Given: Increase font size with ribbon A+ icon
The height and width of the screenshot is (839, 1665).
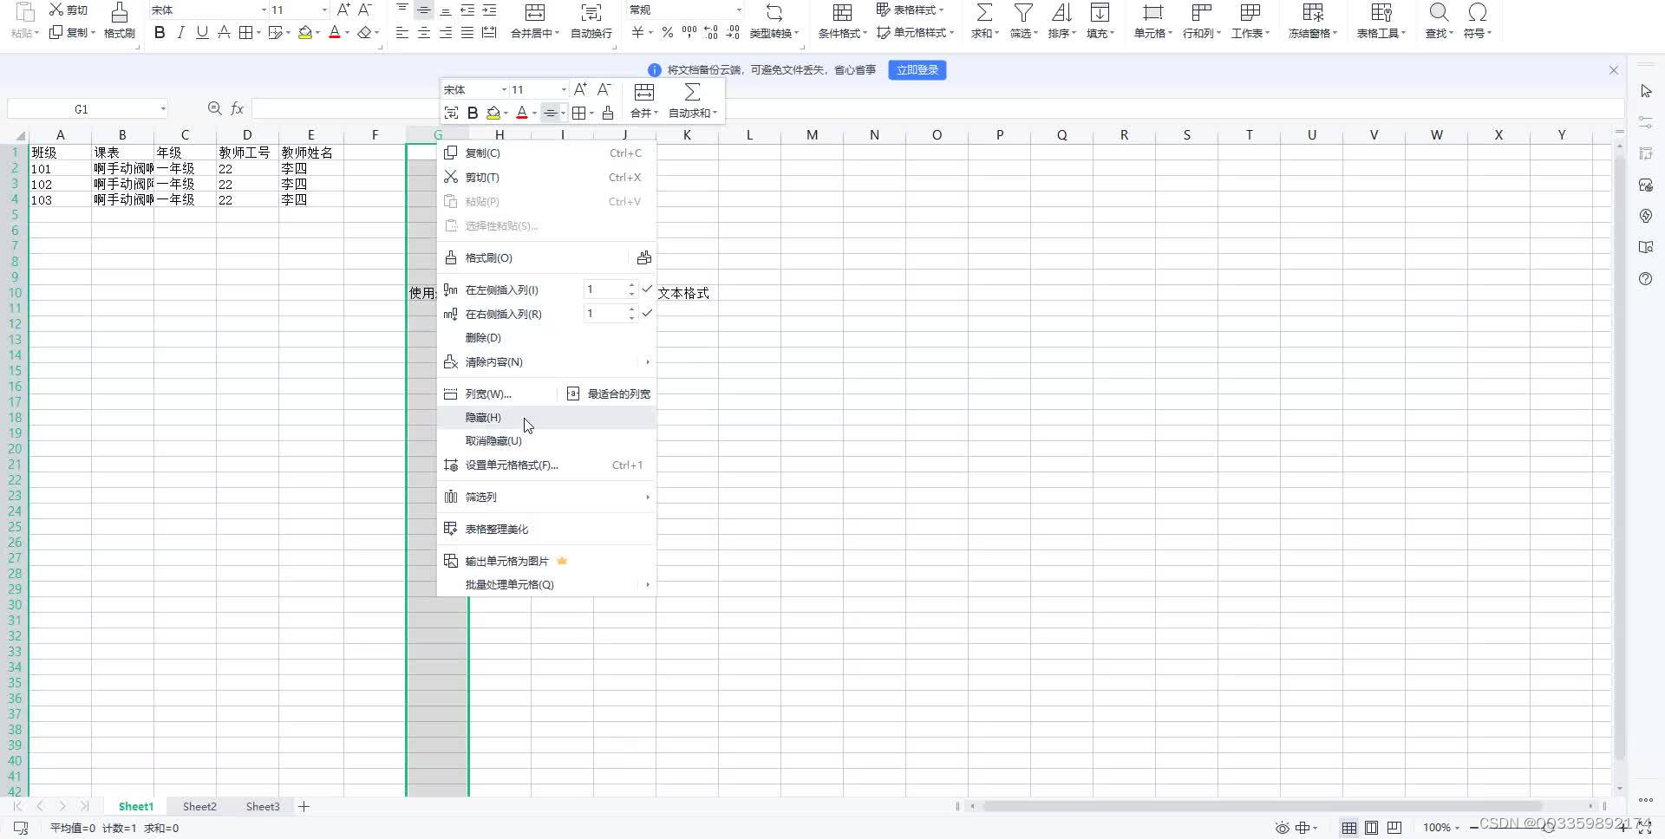Looking at the screenshot, I should 343,10.
